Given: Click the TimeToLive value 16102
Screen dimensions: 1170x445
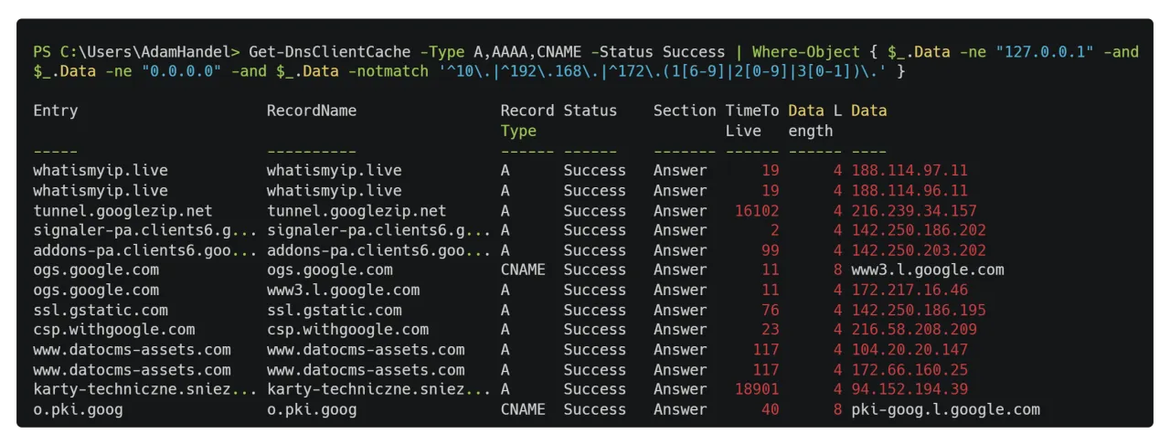Looking at the screenshot, I should pyautogui.click(x=757, y=211).
